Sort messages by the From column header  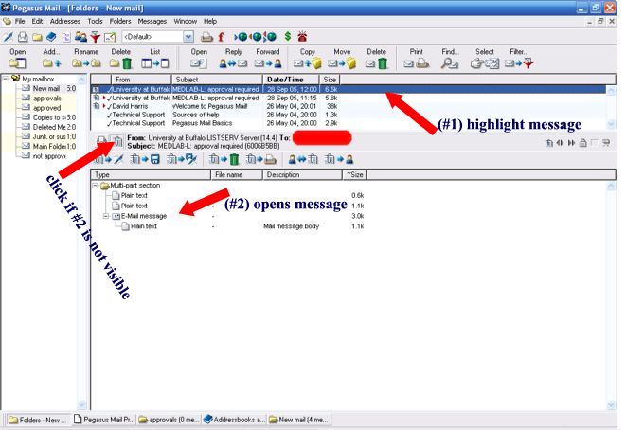click(141, 80)
